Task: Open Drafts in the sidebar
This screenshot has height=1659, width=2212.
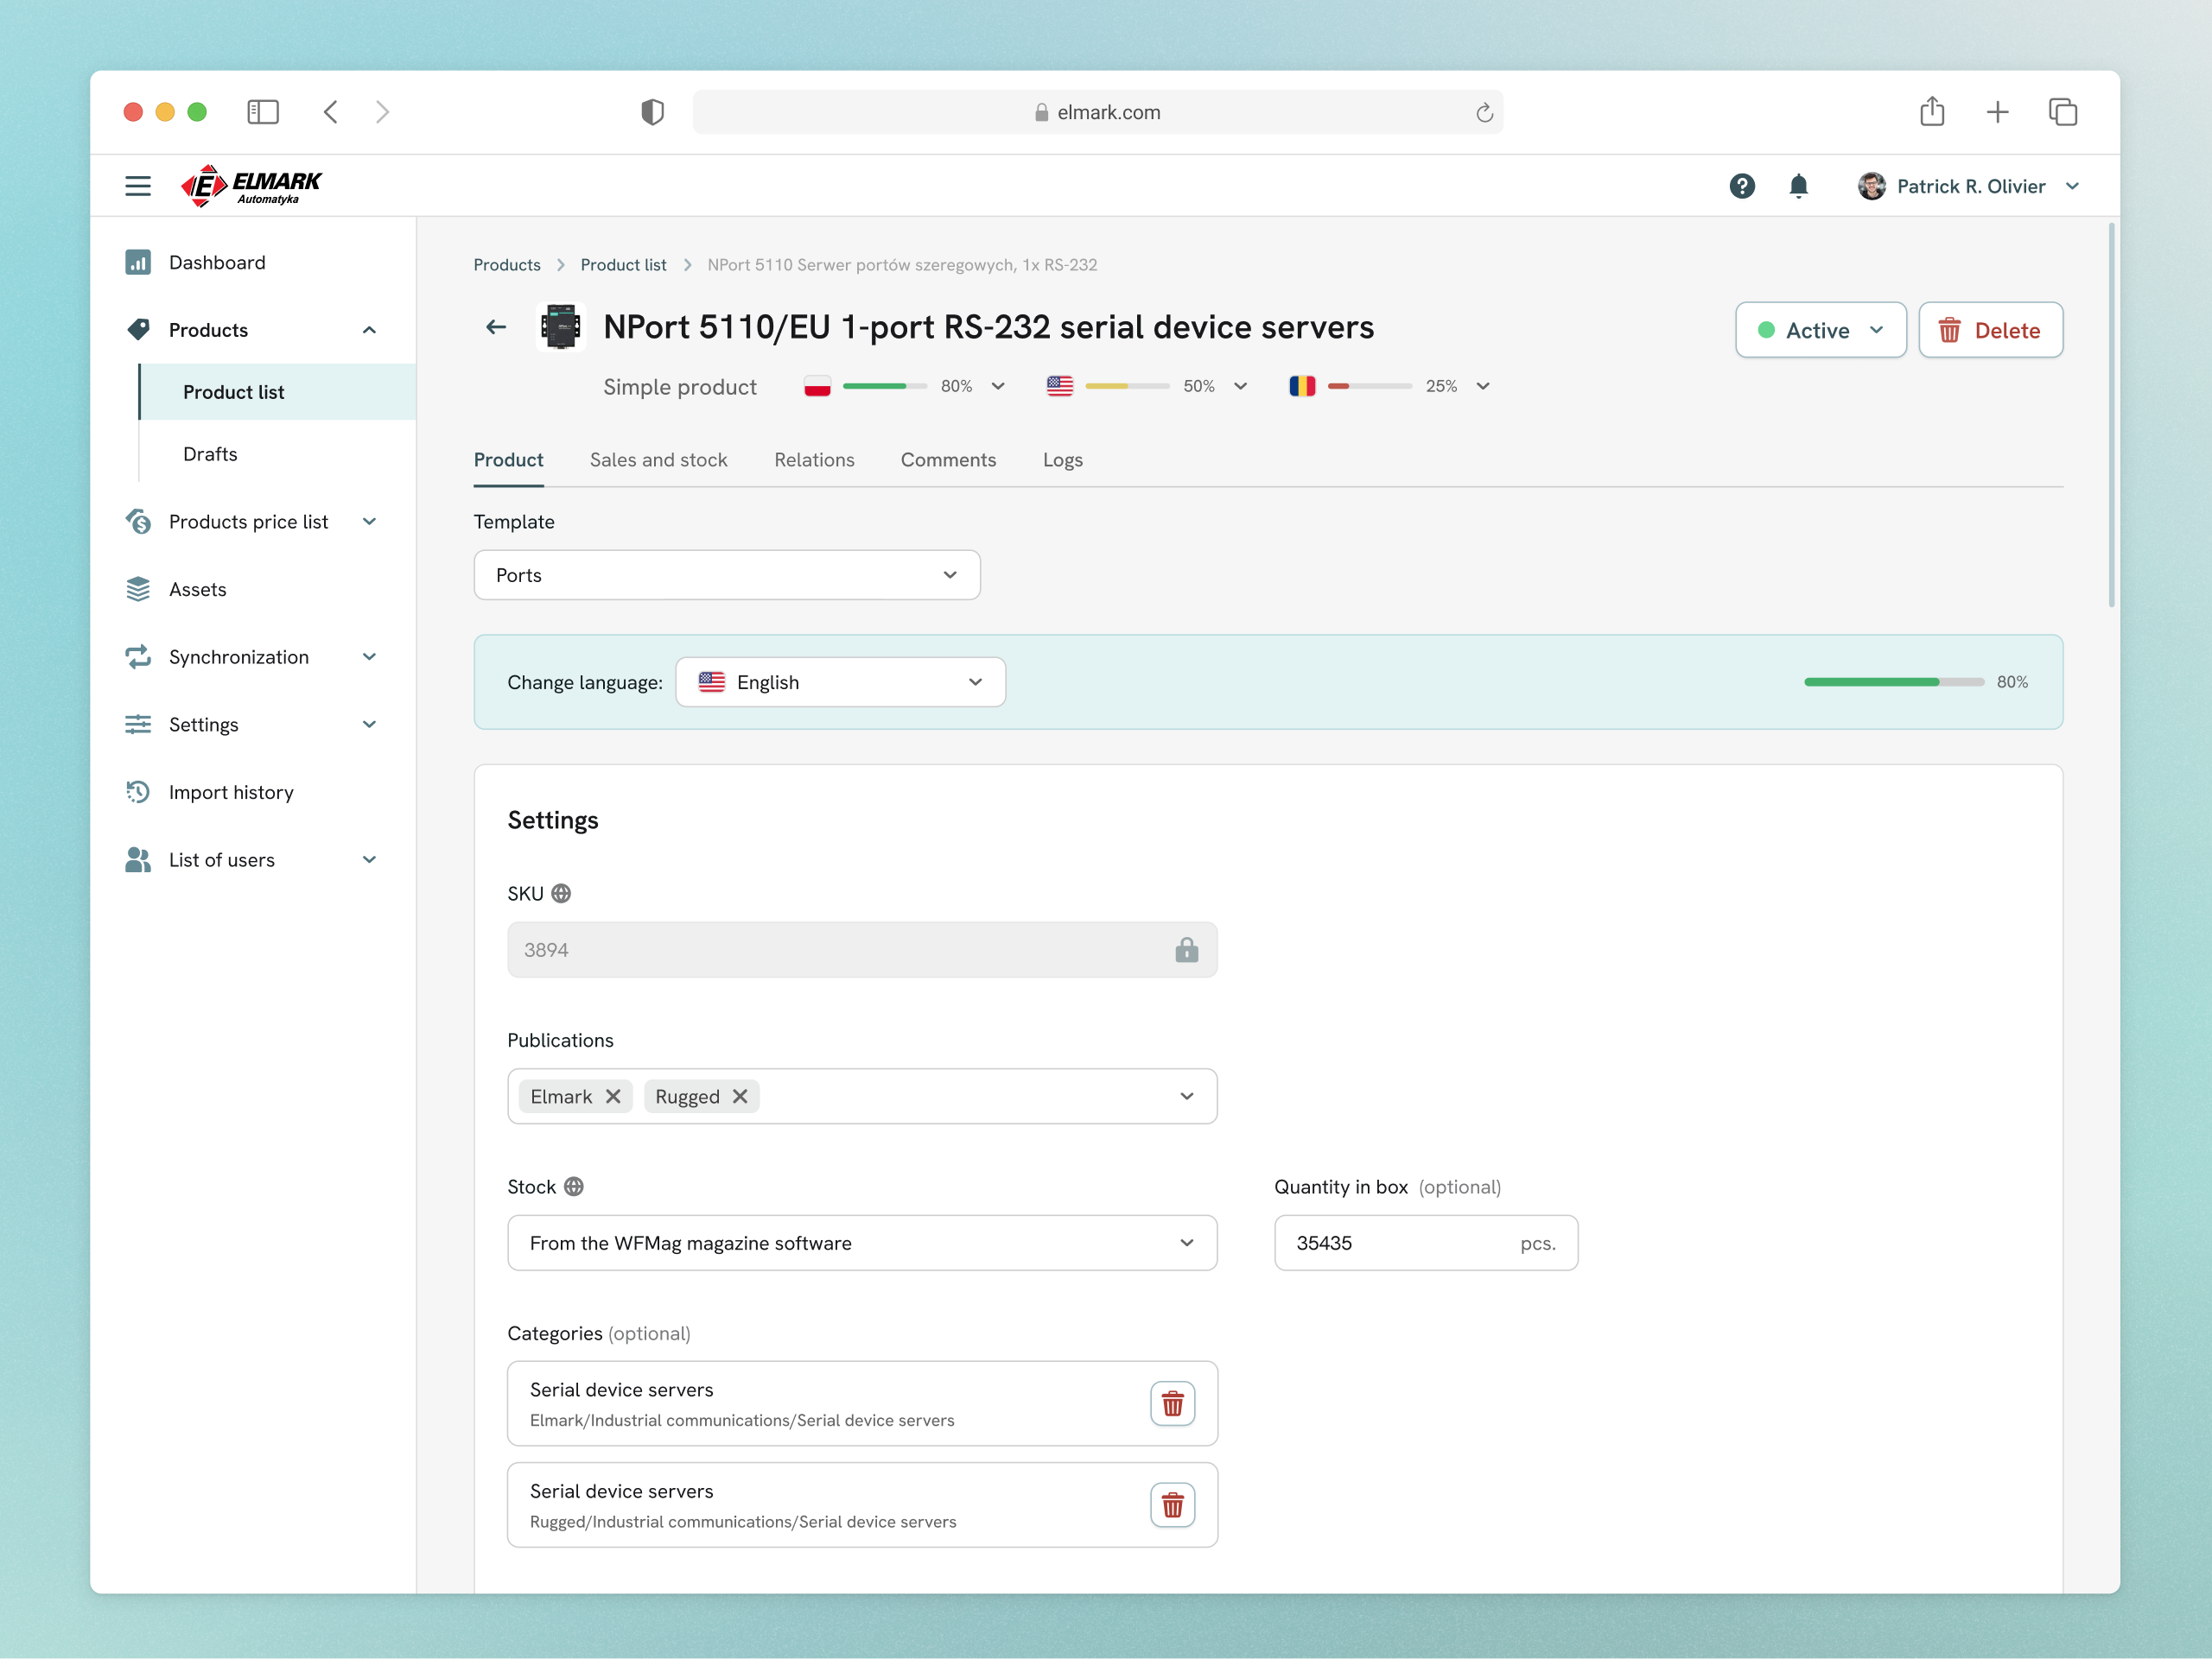Action: pyautogui.click(x=210, y=453)
